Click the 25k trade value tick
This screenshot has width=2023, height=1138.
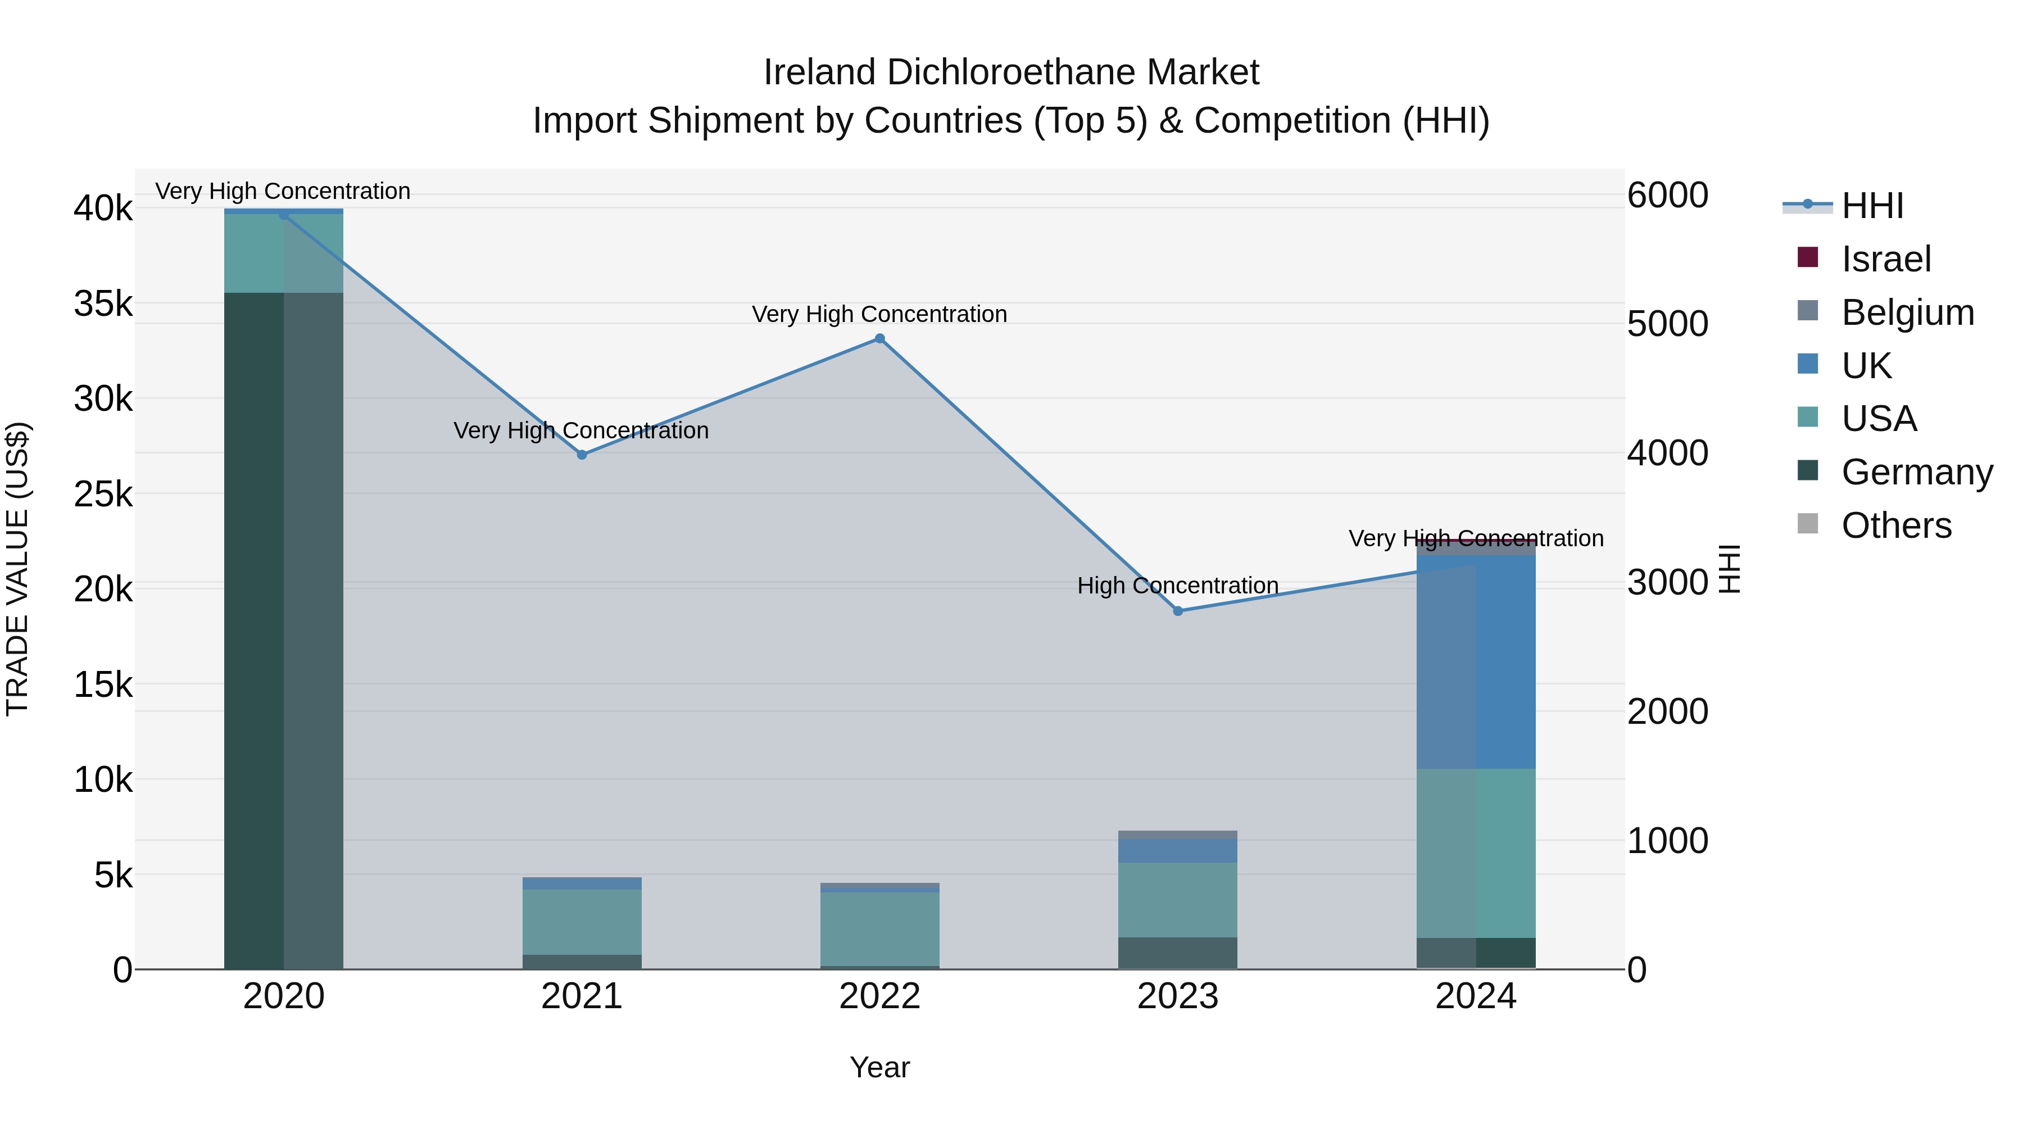click(x=103, y=494)
